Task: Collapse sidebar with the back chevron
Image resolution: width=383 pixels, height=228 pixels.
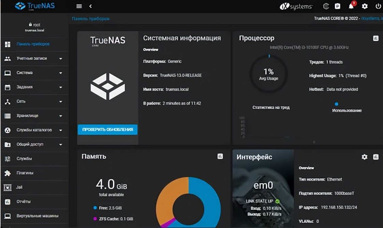Action: [x=90, y=6]
